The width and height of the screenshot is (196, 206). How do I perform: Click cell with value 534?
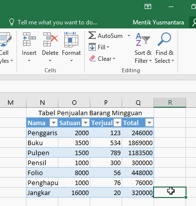coord(106,143)
